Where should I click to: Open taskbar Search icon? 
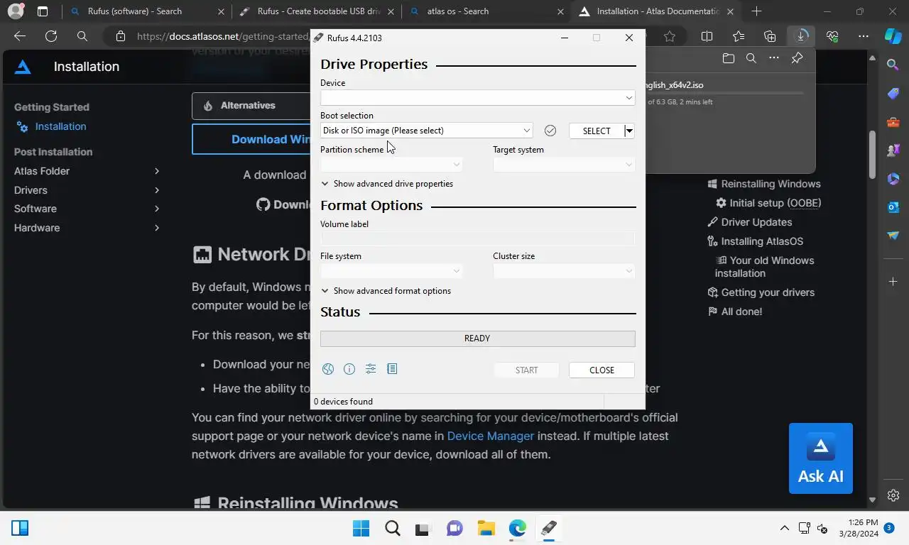pos(393,528)
